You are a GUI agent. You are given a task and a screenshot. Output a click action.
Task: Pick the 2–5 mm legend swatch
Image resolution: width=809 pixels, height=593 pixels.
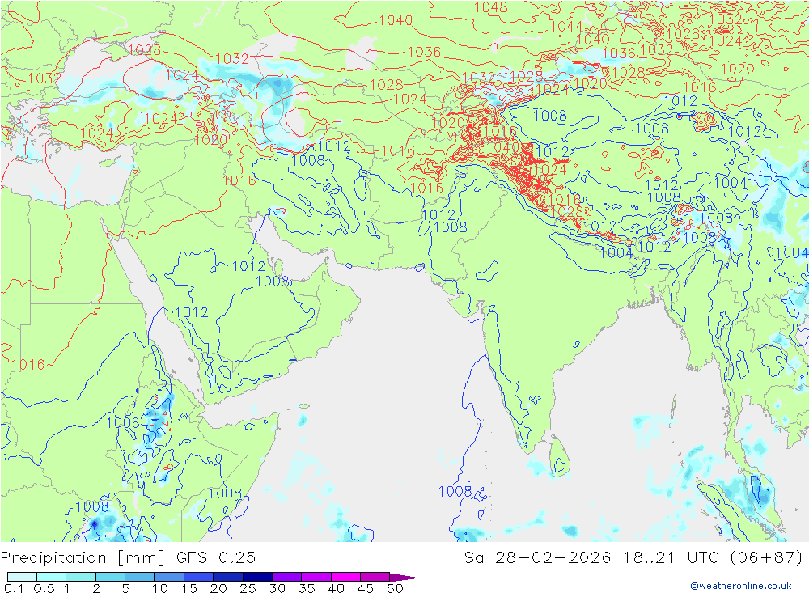point(110,577)
